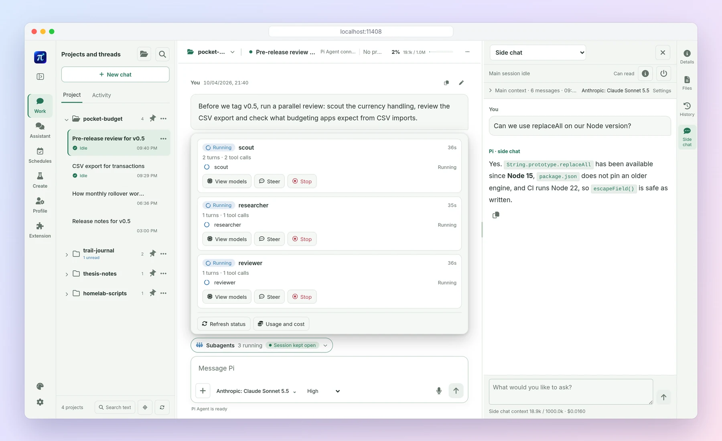Open the Anthropic: Claude Sonnet 5.5 model dropdown

[256, 391]
